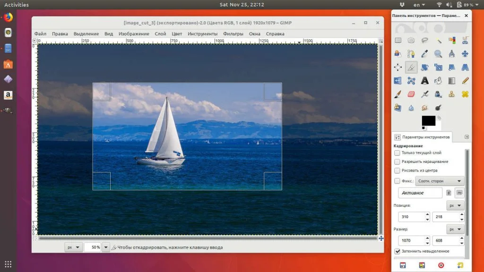484x272 pixels.
Task: Select the Cage Transform tool
Action: pos(411,81)
